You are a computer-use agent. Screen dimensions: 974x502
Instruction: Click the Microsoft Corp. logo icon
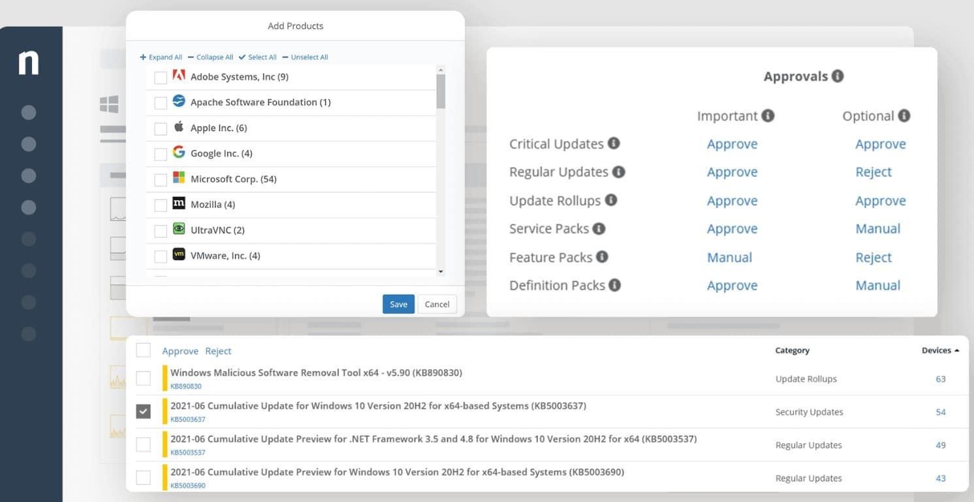(179, 178)
